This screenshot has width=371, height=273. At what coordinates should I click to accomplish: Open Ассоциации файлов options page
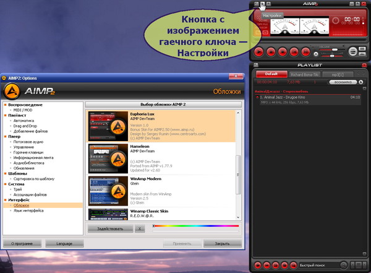[x=30, y=195]
